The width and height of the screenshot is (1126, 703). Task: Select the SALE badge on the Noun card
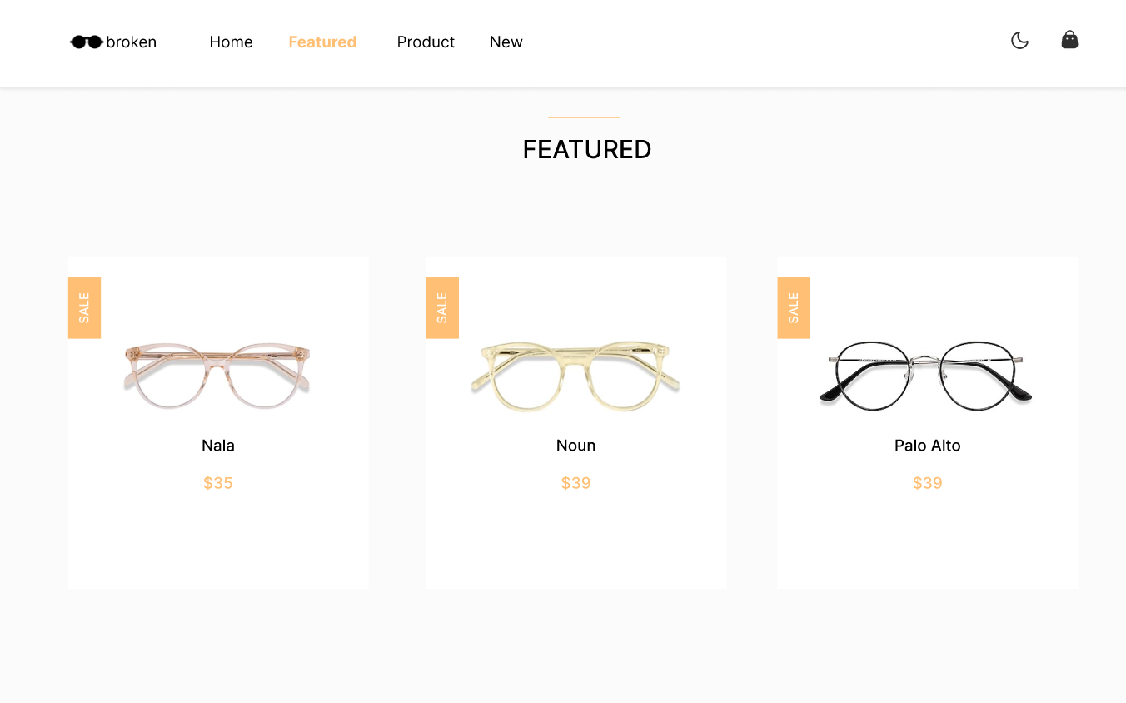442,307
